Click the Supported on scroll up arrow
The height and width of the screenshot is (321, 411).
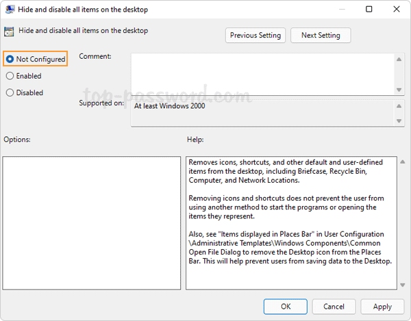tap(399, 106)
